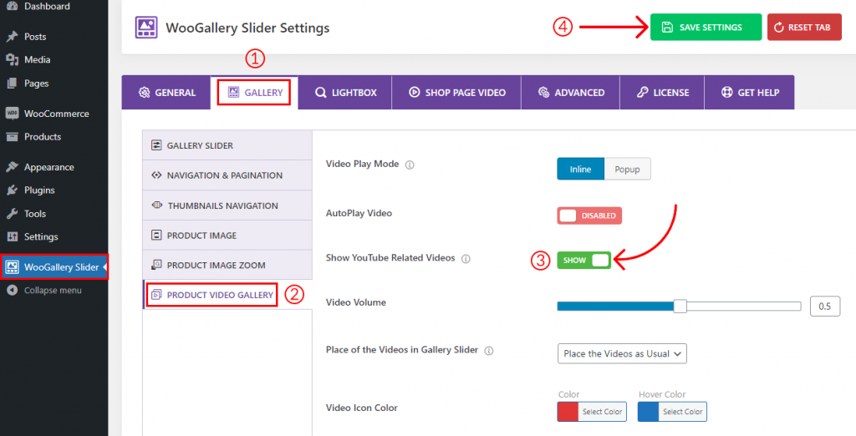
Task: Click the Collapse menu arrow icon
Action: point(12,291)
